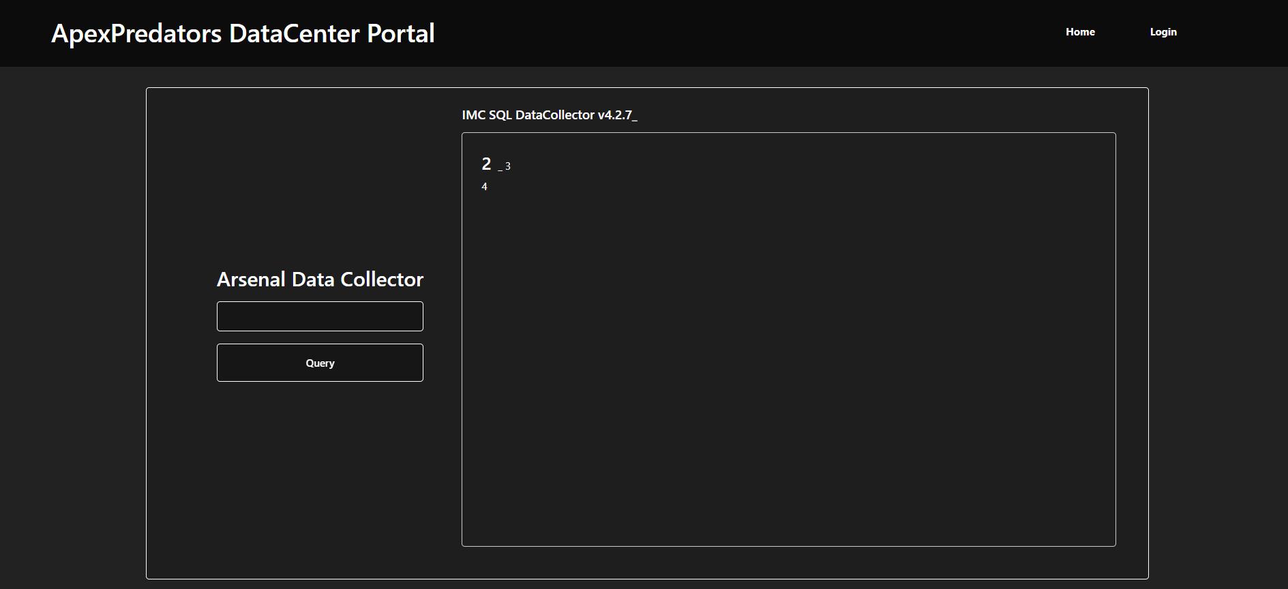This screenshot has height=589, width=1288.
Task: Go to the Login page
Action: [x=1163, y=32]
